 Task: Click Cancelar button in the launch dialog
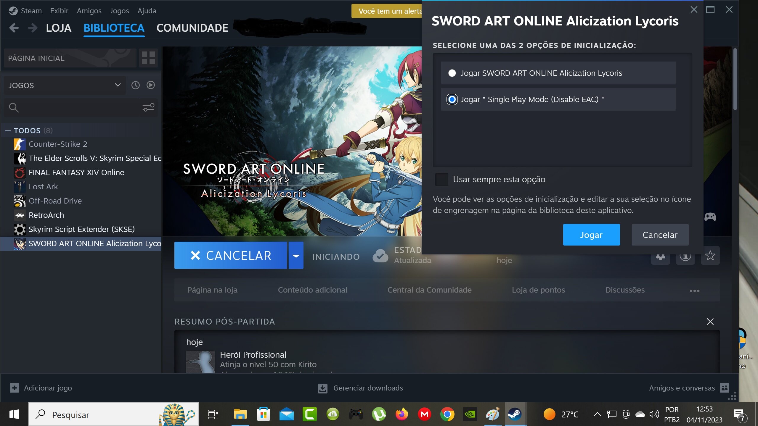point(660,235)
